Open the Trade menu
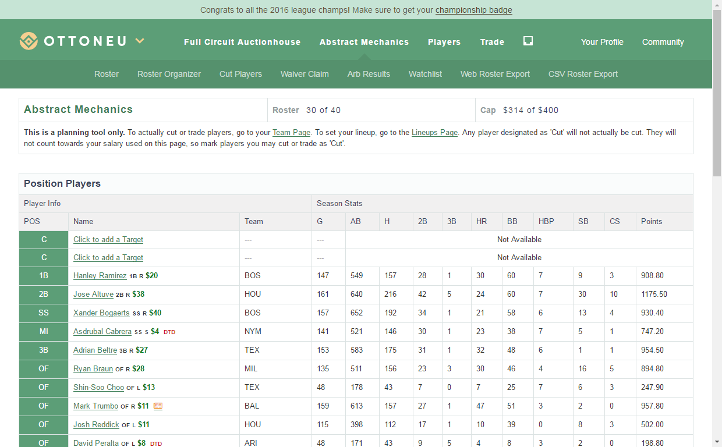This screenshot has height=447, width=722. [492, 42]
